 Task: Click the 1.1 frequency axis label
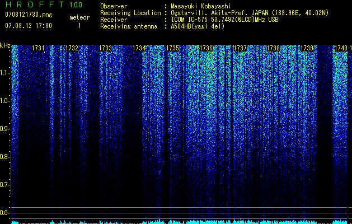(4, 73)
